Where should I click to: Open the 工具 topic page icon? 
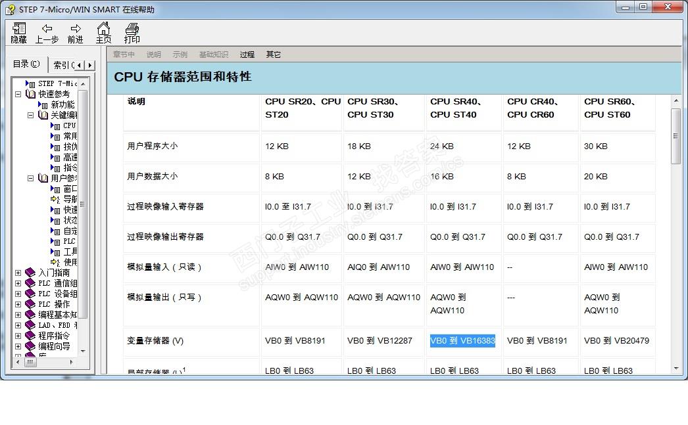pyautogui.click(x=55, y=252)
